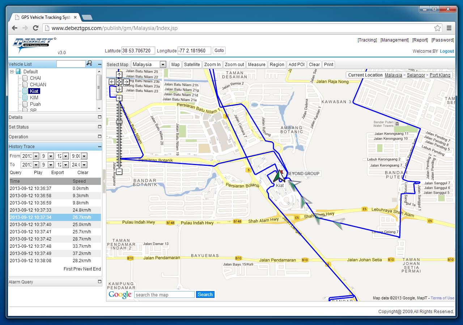Open the Tracking menu
The width and height of the screenshot is (463, 325).
[367, 40]
